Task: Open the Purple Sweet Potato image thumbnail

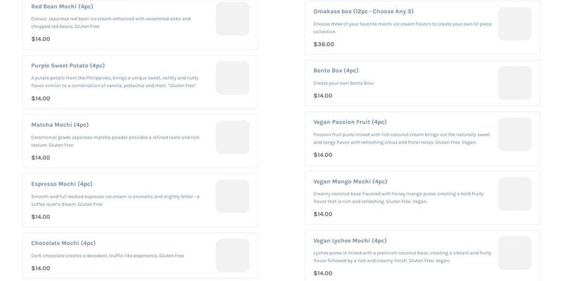Action: [x=232, y=78]
